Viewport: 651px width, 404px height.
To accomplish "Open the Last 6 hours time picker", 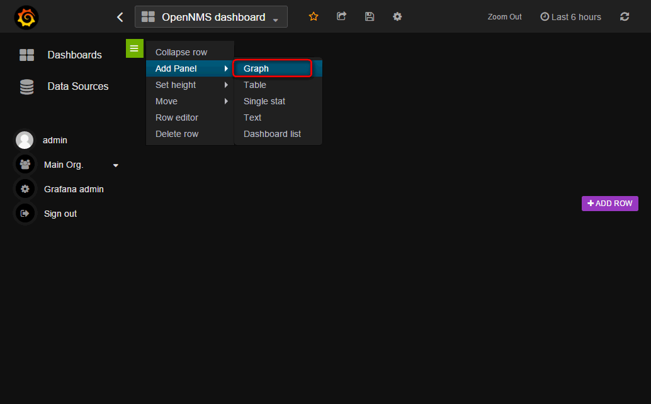I will (570, 17).
